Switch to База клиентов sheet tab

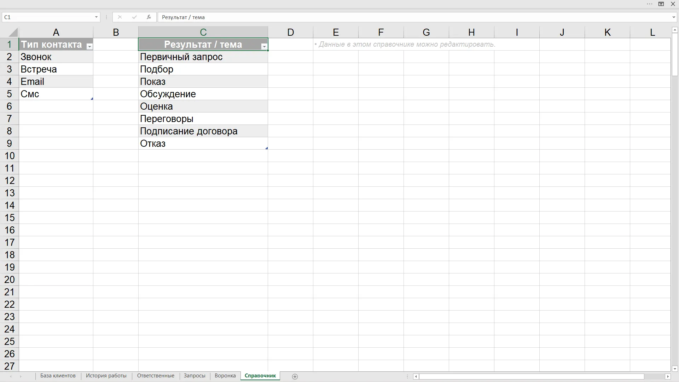pyautogui.click(x=58, y=376)
